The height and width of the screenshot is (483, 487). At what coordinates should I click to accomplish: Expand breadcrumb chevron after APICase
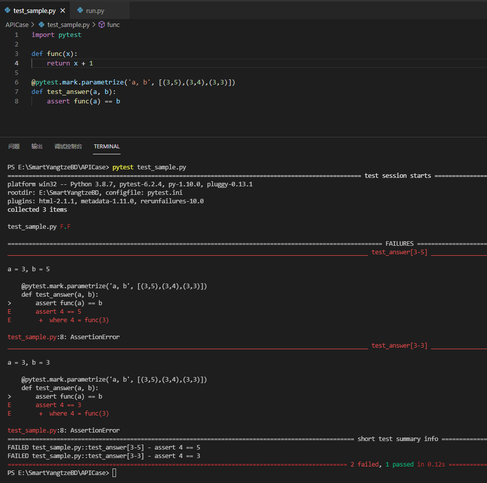click(32, 24)
